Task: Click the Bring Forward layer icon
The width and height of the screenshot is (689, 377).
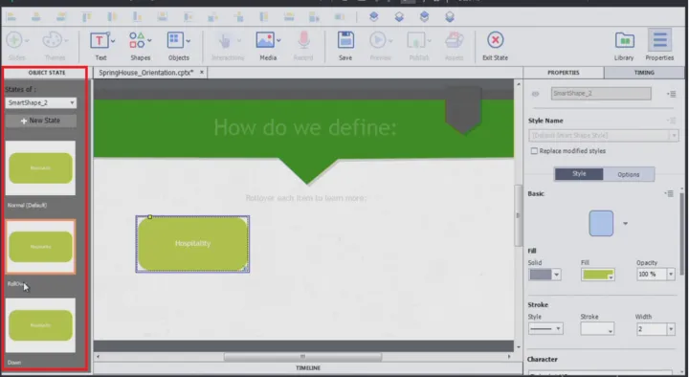Action: coord(374,16)
